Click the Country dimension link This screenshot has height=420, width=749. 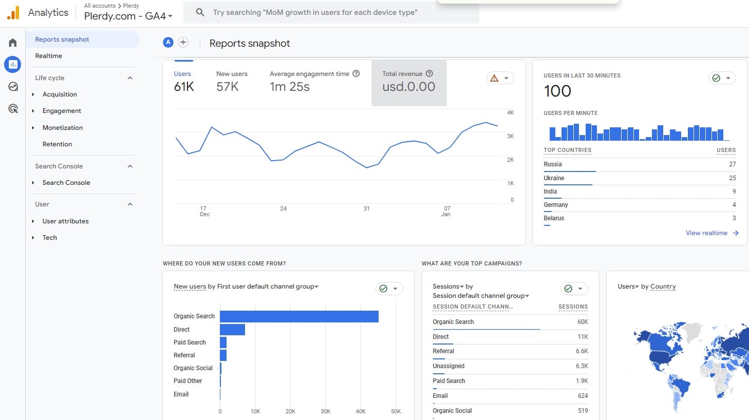coord(663,287)
